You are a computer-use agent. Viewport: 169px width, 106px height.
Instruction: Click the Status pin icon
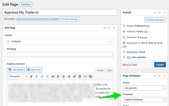[x=124, y=26]
